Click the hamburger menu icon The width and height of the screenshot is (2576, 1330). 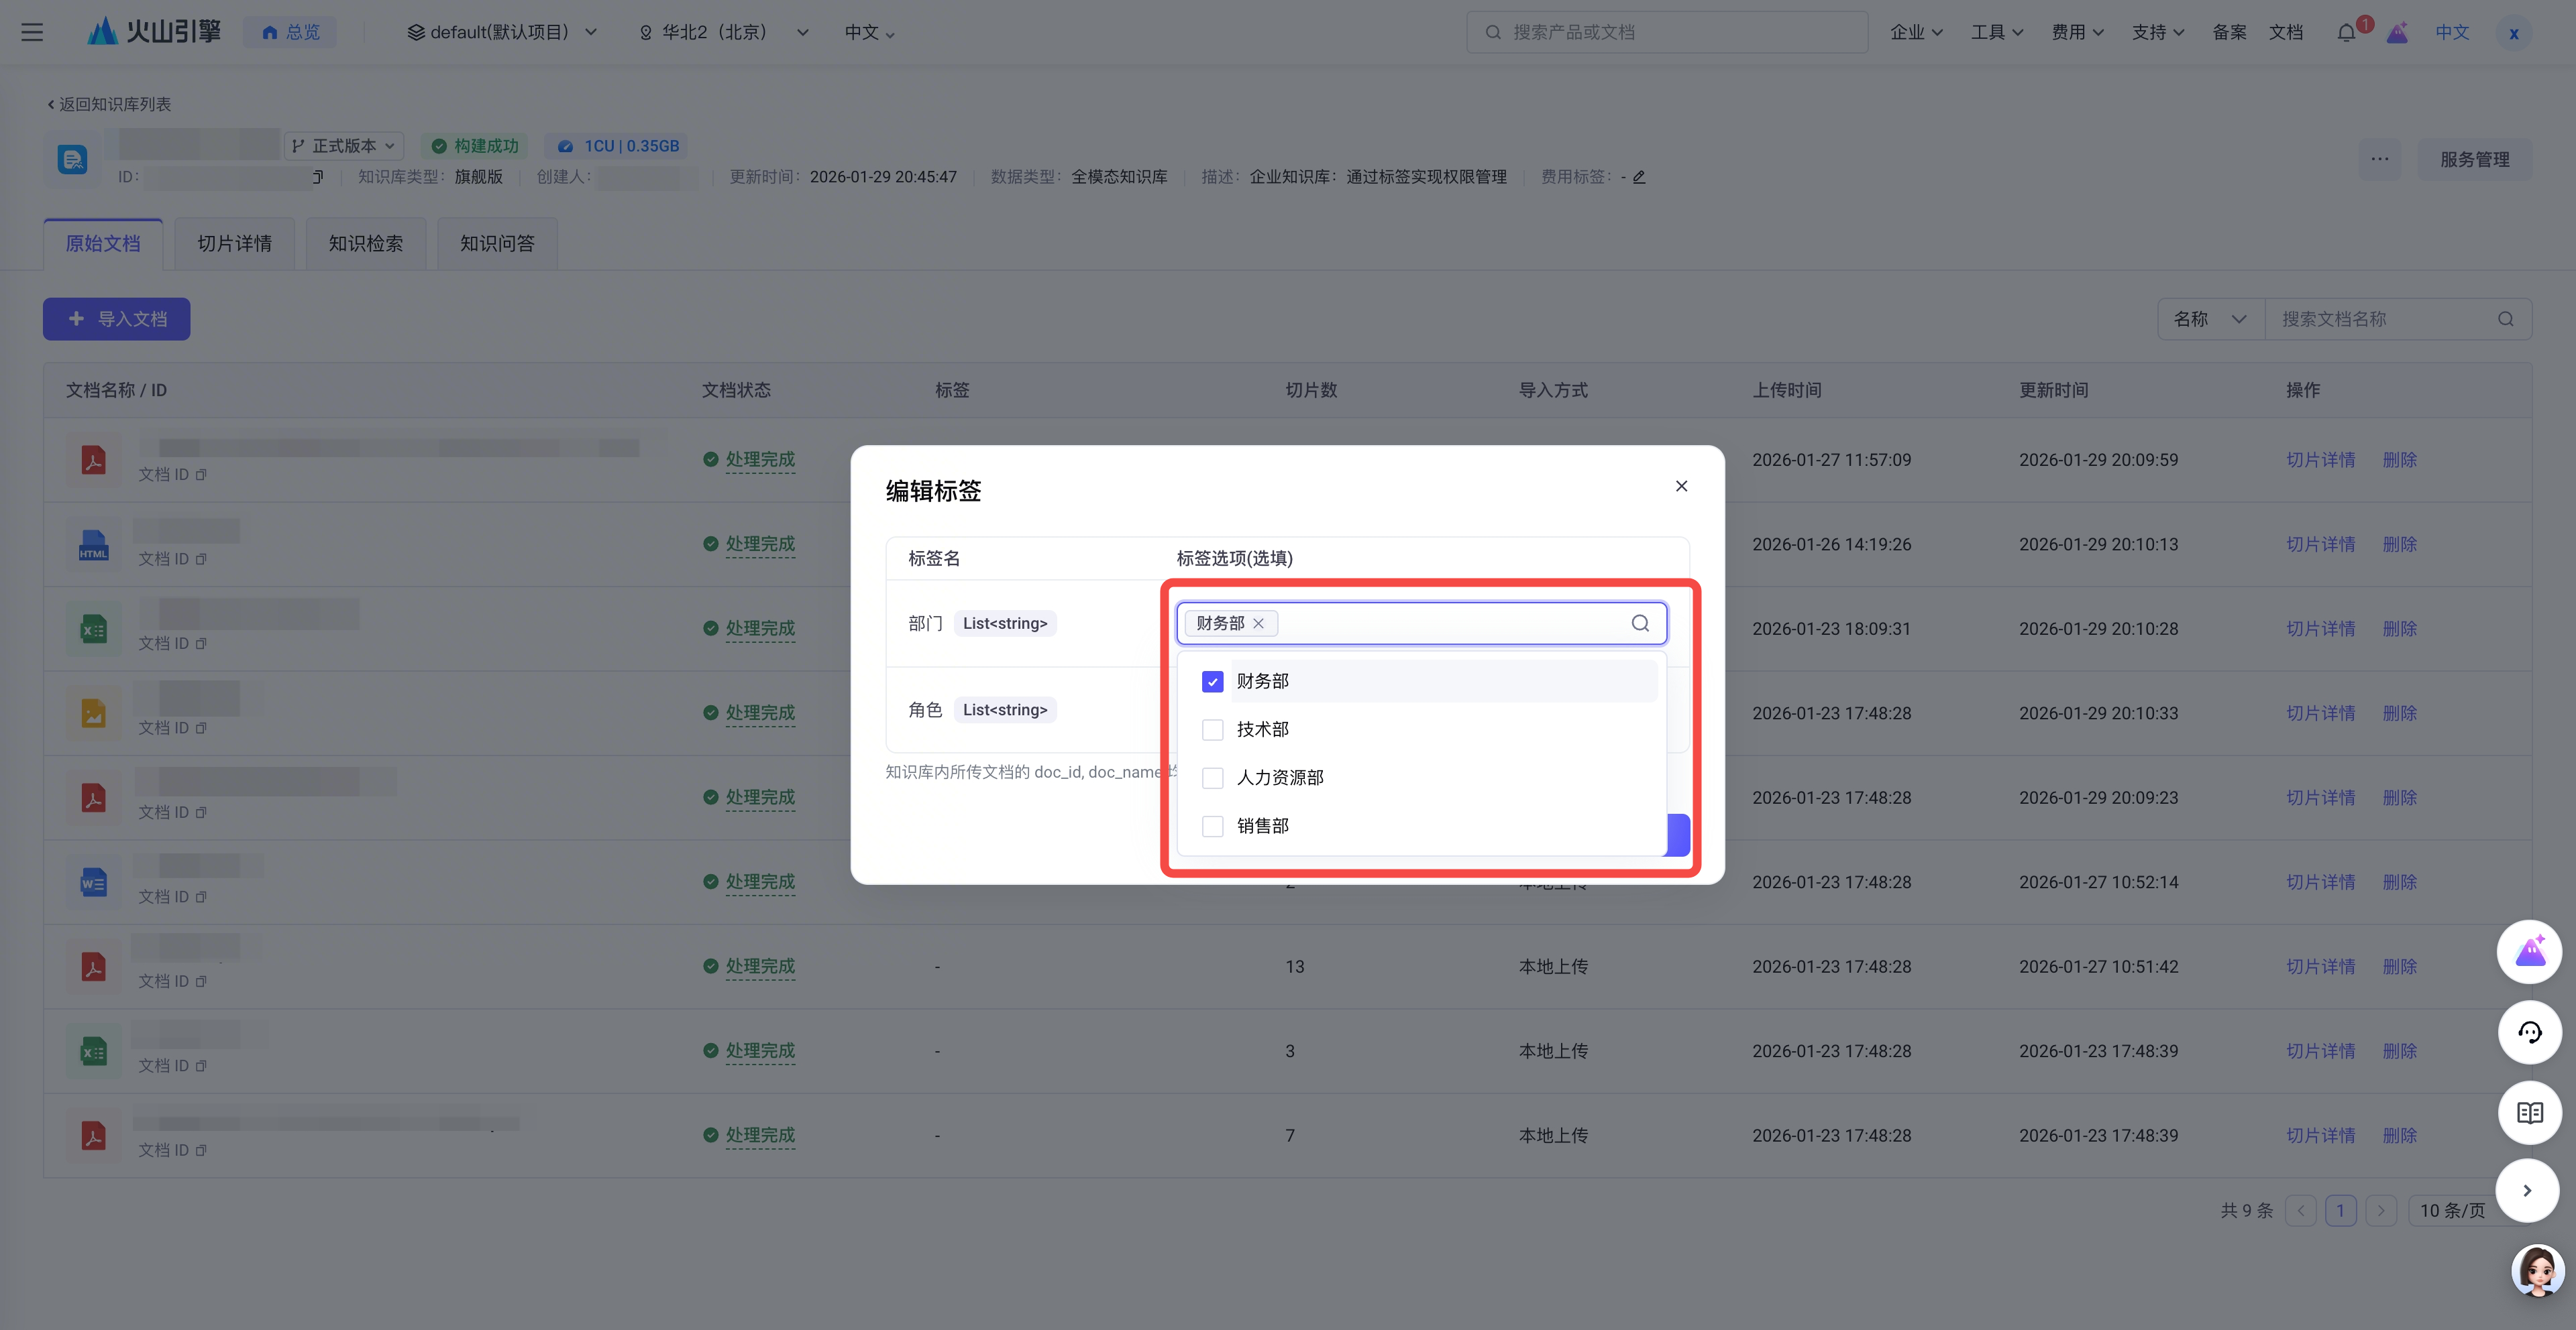click(x=32, y=32)
